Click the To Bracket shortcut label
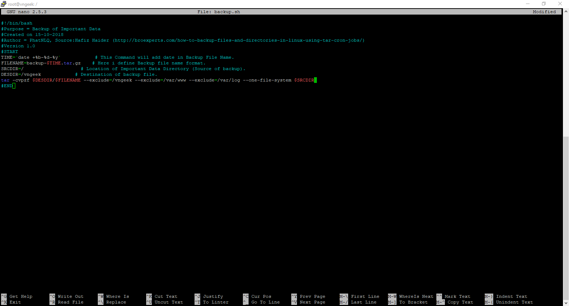The image size is (569, 306). (x=414, y=302)
